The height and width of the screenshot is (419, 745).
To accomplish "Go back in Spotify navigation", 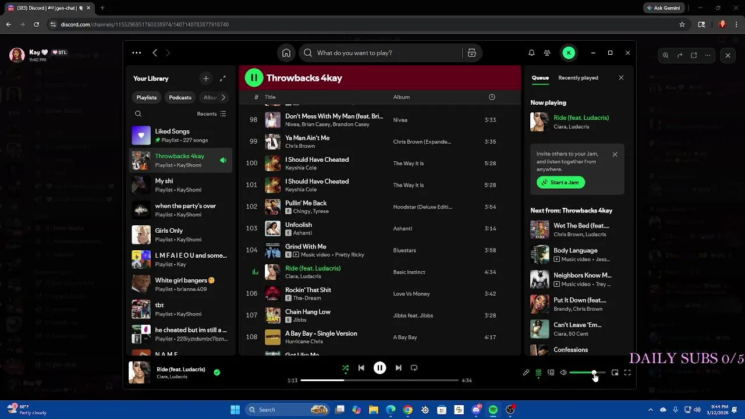I will click(x=155, y=53).
